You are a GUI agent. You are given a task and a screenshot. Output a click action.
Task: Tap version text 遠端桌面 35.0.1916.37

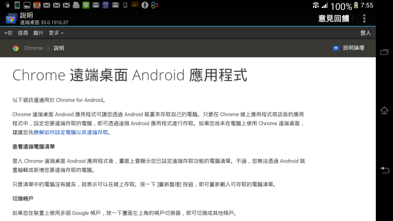(44, 22)
